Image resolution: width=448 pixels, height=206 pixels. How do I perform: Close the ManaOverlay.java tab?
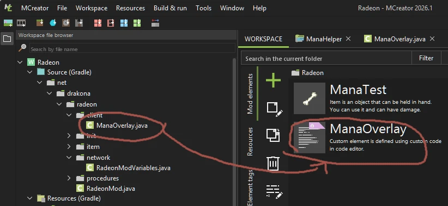click(x=432, y=39)
